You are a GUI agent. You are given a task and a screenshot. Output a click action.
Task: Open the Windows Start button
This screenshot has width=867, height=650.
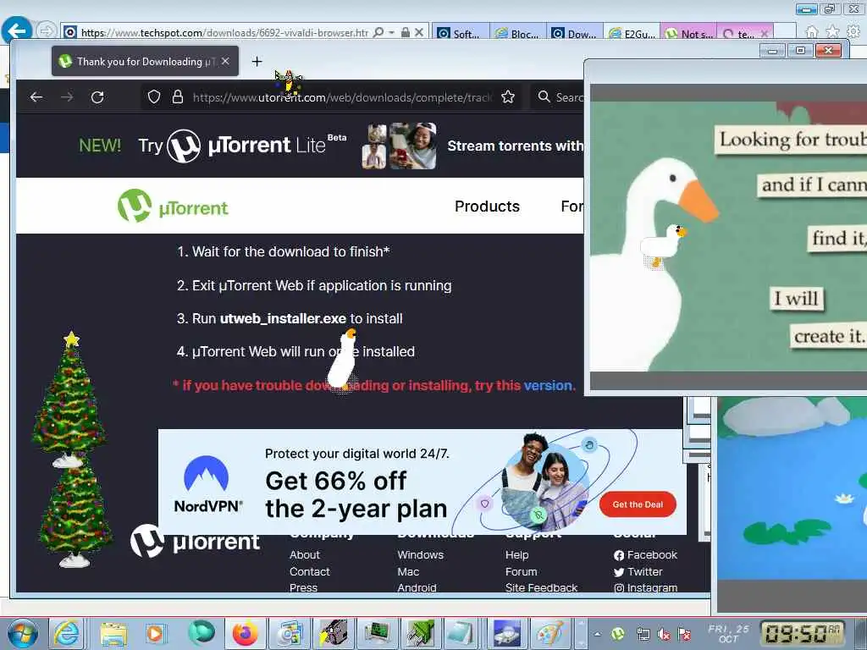pyautogui.click(x=21, y=633)
